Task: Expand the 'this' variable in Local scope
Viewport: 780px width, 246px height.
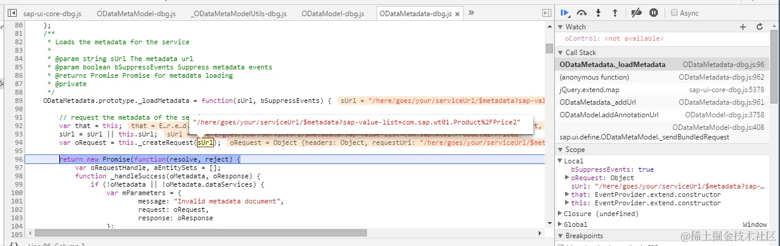Action: click(567, 203)
